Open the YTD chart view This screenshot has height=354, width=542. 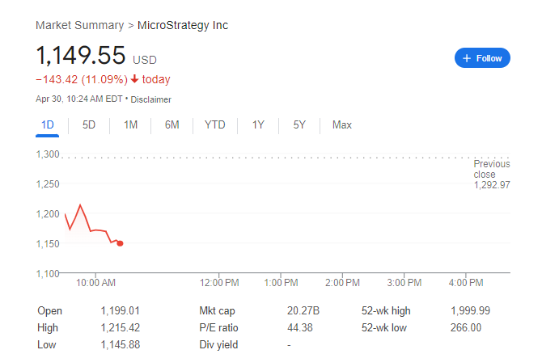(x=215, y=125)
